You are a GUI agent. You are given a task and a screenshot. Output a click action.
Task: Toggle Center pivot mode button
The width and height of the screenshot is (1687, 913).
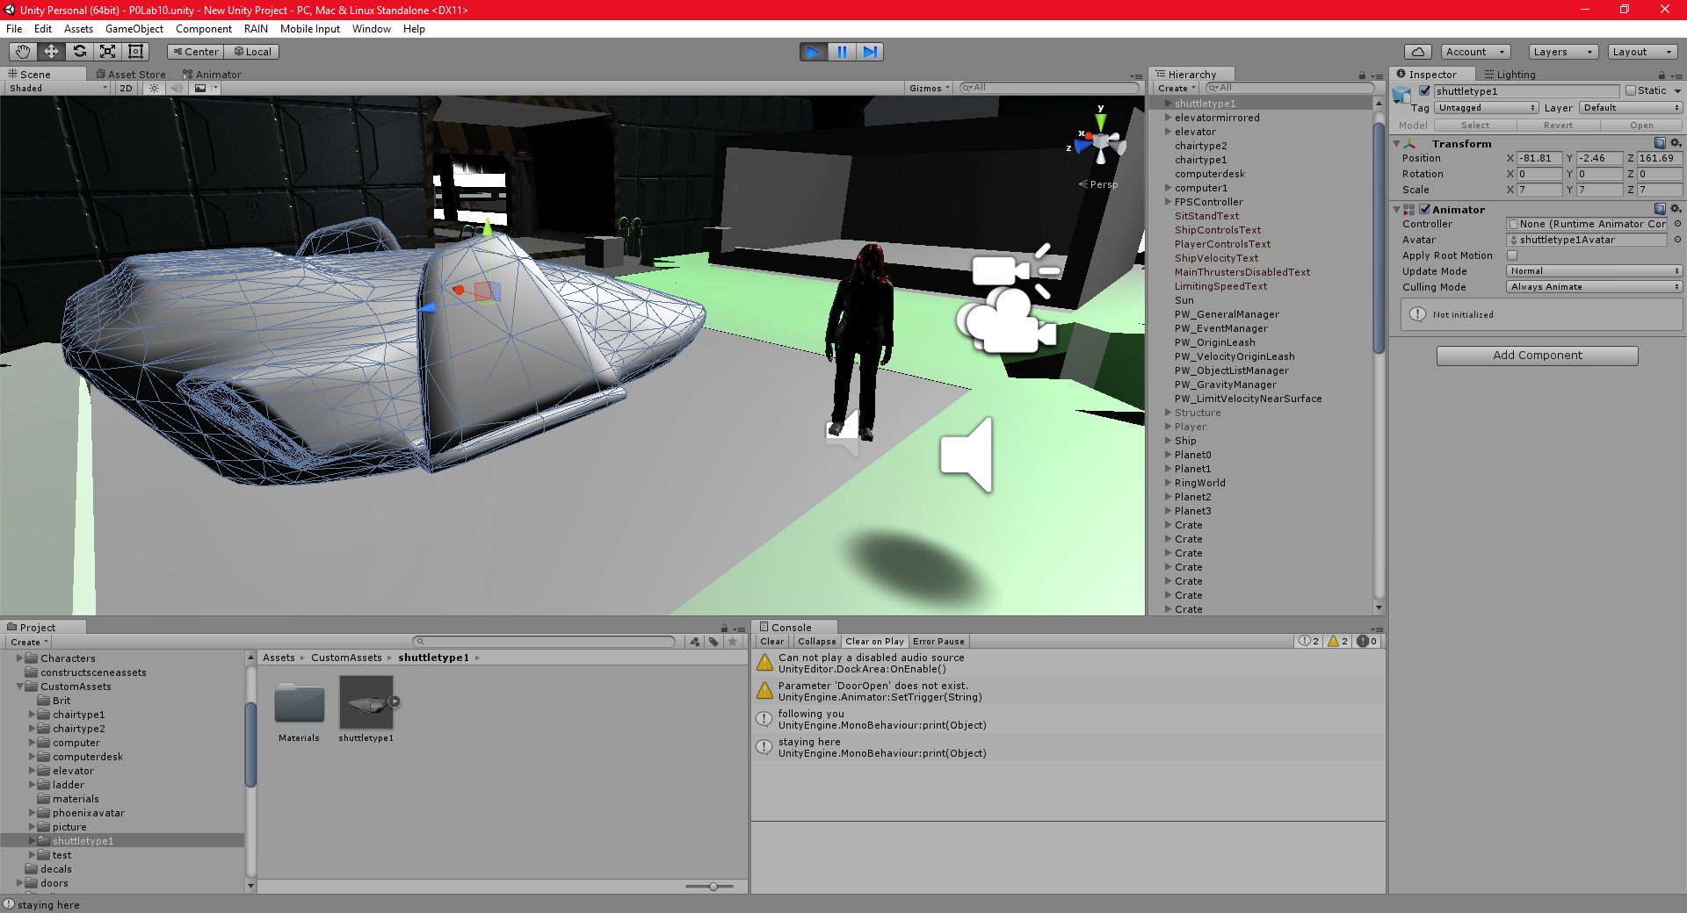[195, 52]
